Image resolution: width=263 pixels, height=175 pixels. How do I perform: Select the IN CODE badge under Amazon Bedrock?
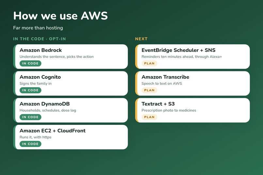click(30, 64)
